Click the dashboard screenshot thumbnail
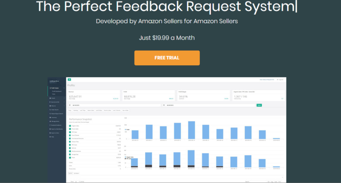 pos(167,130)
